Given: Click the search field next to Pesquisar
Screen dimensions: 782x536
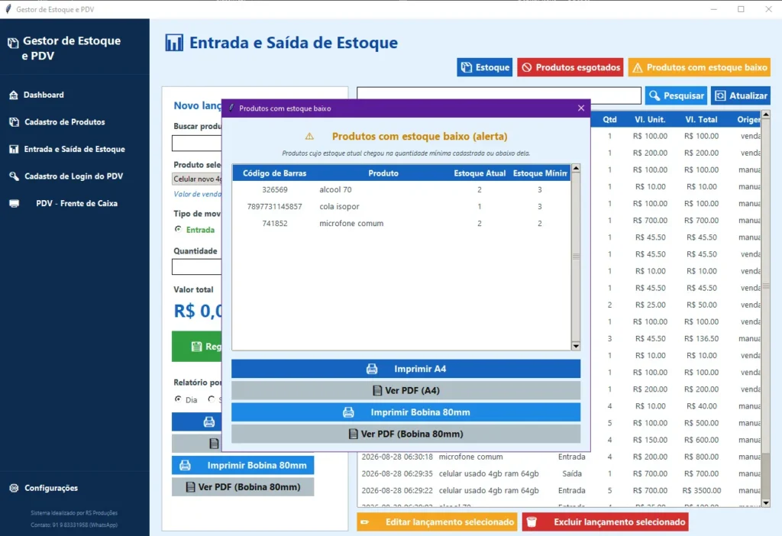Looking at the screenshot, I should [x=499, y=95].
